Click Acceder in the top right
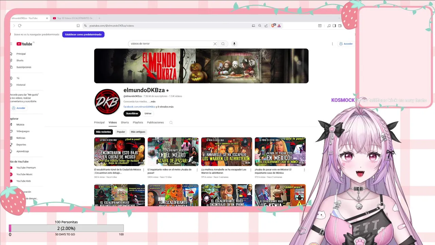 (x=346, y=44)
